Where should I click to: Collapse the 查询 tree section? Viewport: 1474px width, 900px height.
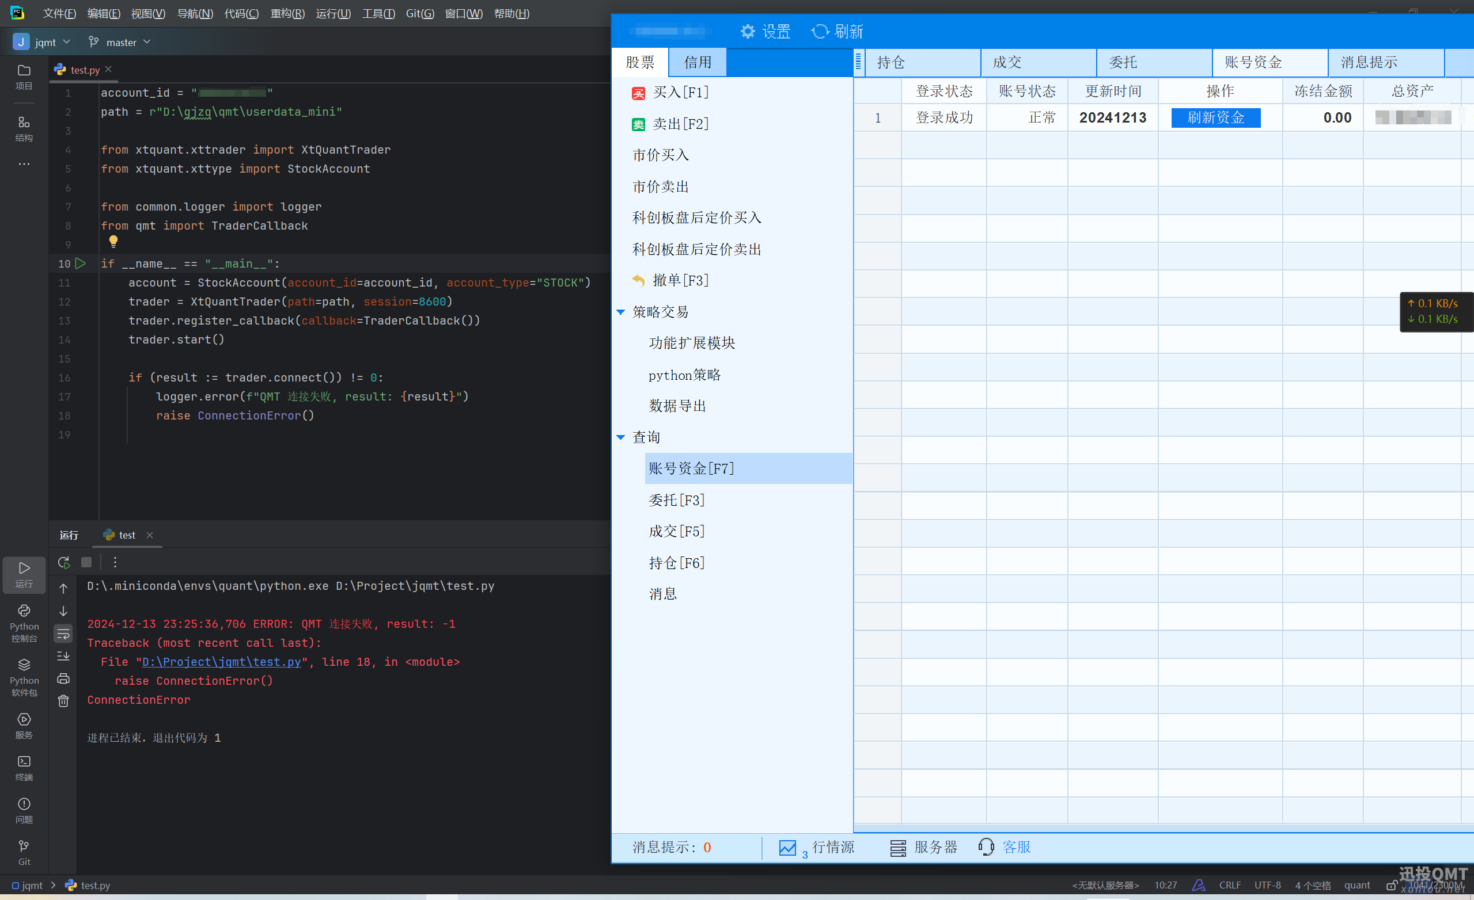click(620, 437)
